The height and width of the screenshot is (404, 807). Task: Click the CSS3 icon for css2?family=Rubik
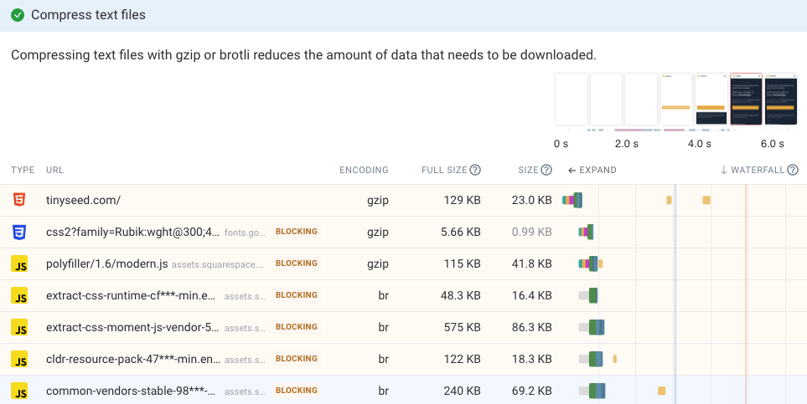pyautogui.click(x=19, y=232)
